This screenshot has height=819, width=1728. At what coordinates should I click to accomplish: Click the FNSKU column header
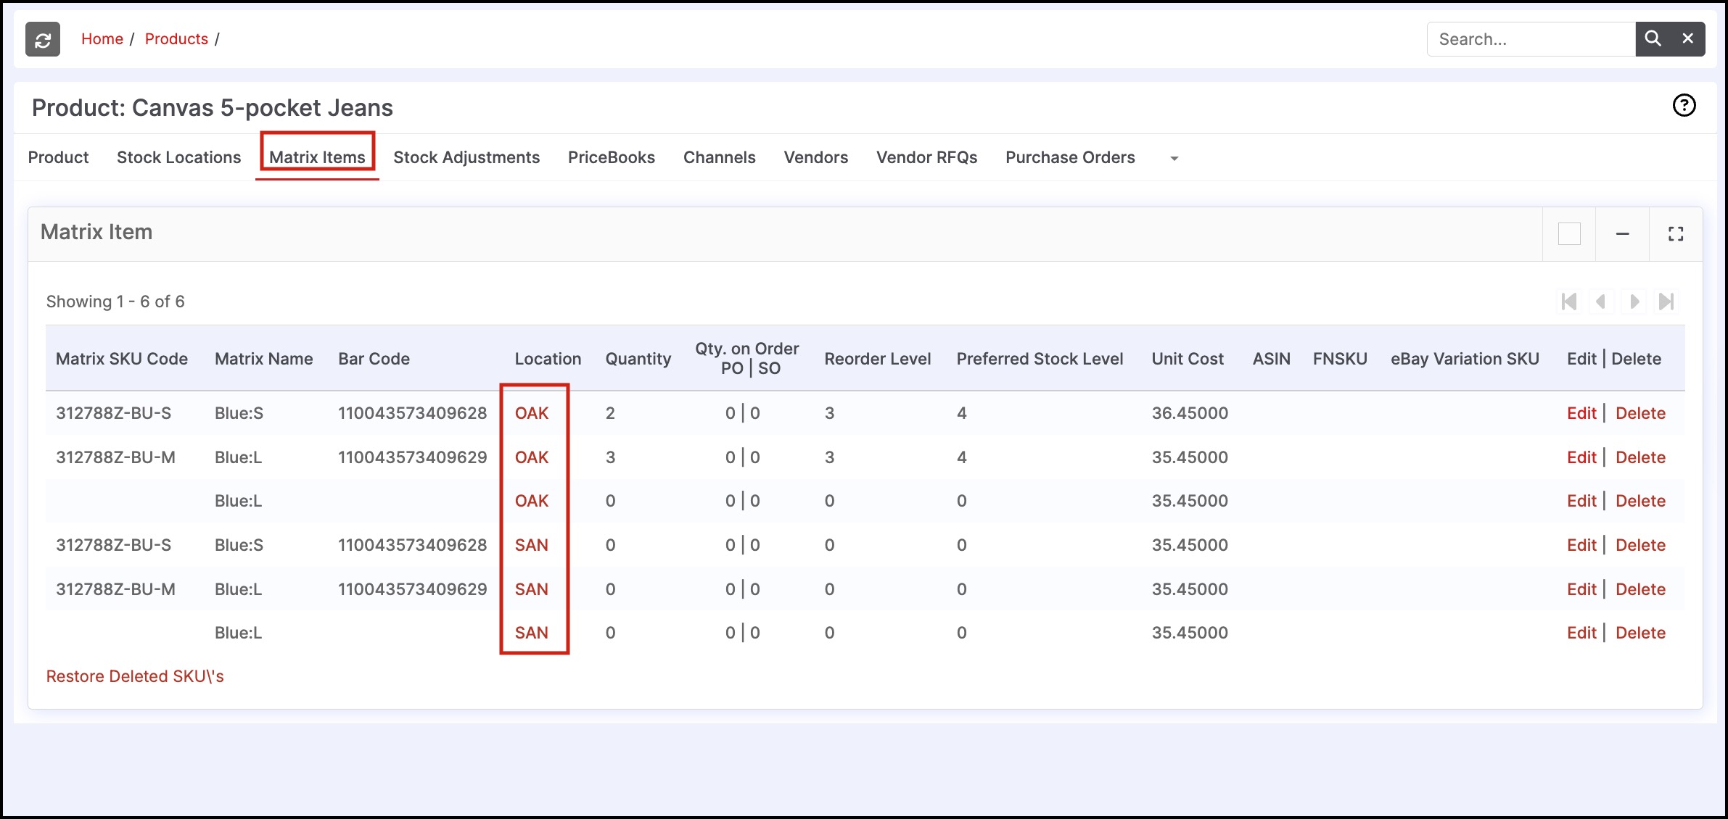[x=1340, y=359]
